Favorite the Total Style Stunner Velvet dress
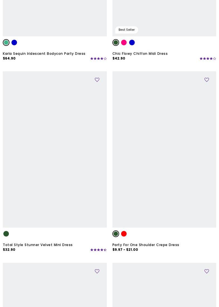This screenshot has width=219, height=307. pos(97,80)
